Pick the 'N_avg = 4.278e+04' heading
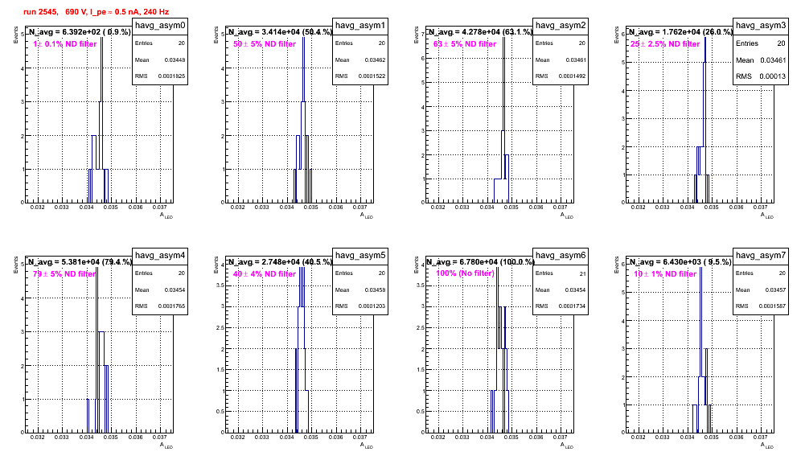This screenshot has width=801, height=460. (x=480, y=31)
